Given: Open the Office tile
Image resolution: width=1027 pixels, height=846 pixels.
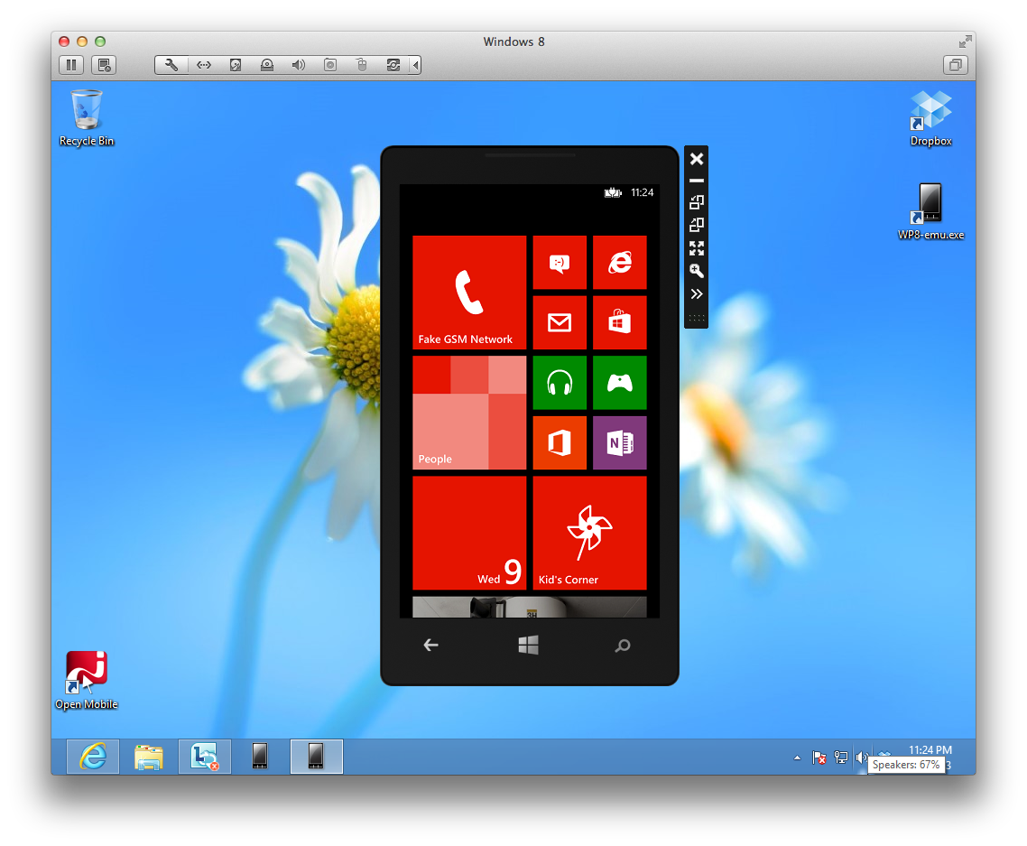Looking at the screenshot, I should pos(560,442).
